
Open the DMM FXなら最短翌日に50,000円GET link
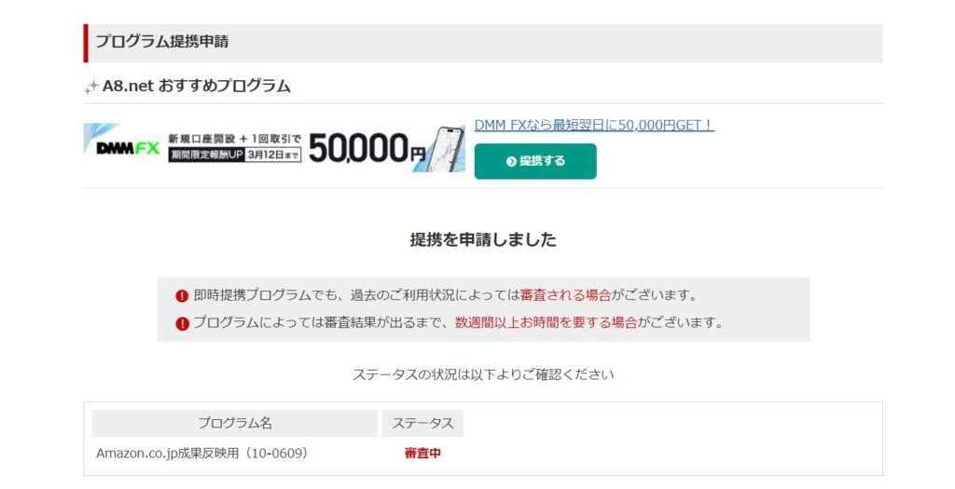tap(594, 126)
